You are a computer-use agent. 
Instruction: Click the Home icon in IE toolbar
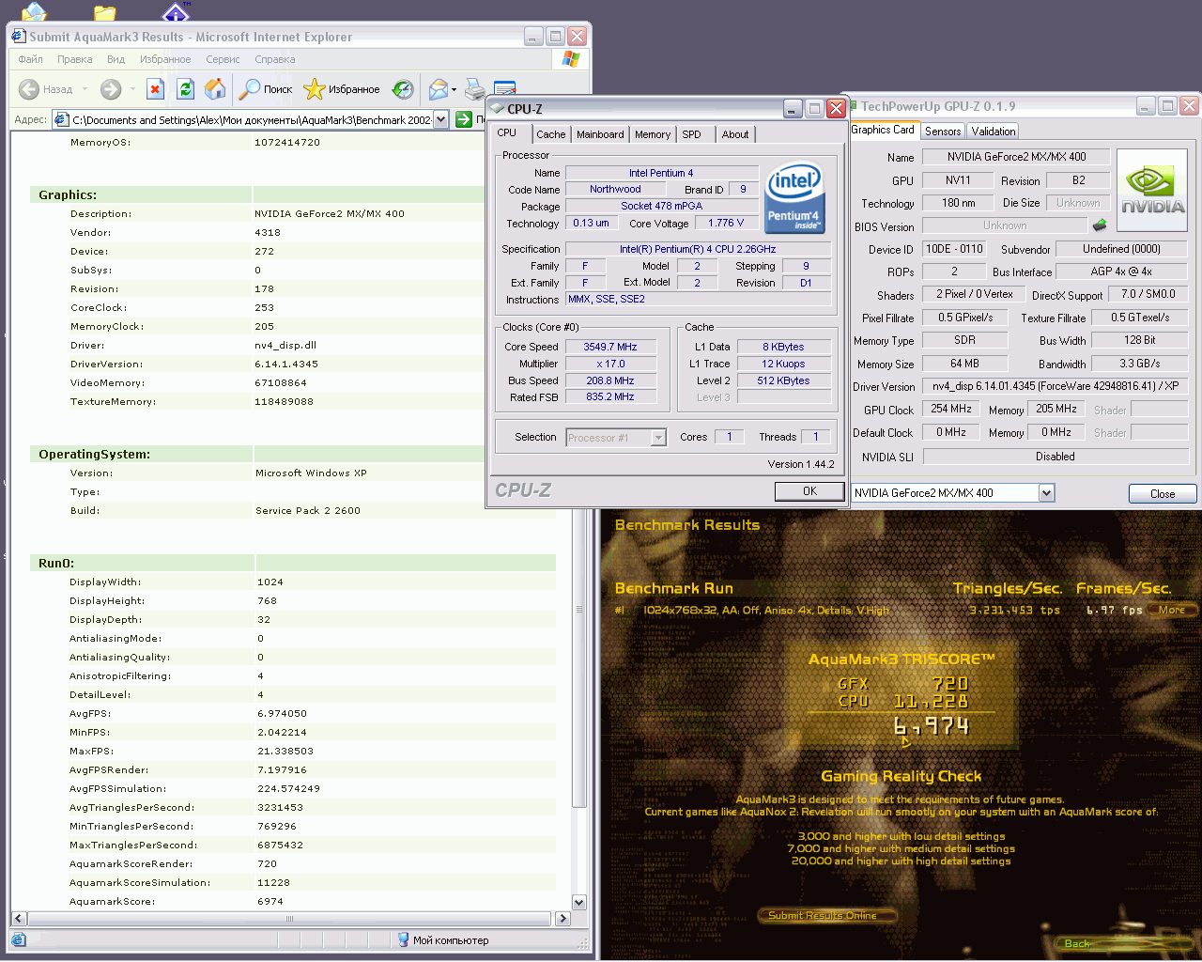click(x=215, y=89)
